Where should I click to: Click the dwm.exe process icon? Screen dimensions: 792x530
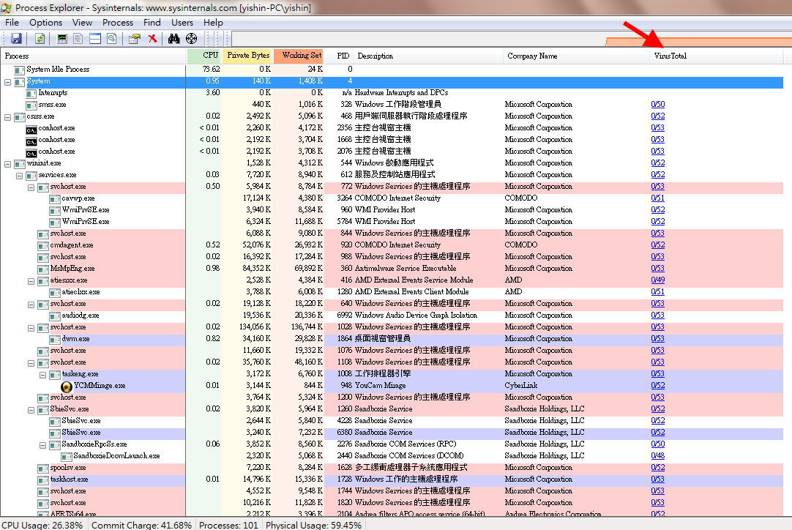(x=55, y=340)
